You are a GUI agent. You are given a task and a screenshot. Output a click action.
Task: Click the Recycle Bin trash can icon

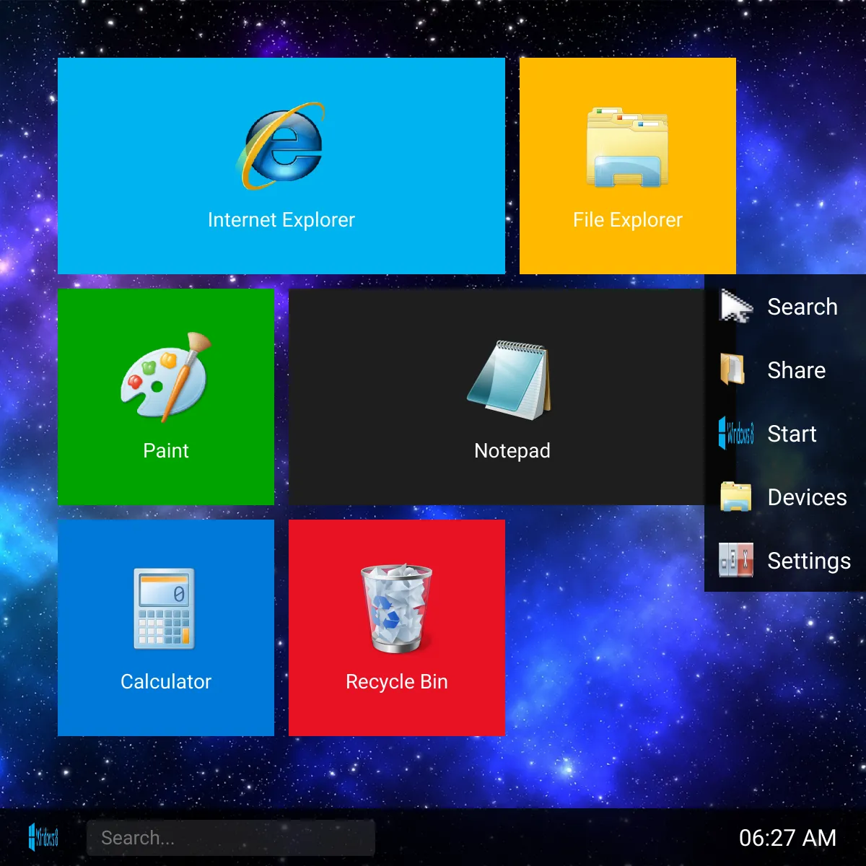click(x=396, y=608)
